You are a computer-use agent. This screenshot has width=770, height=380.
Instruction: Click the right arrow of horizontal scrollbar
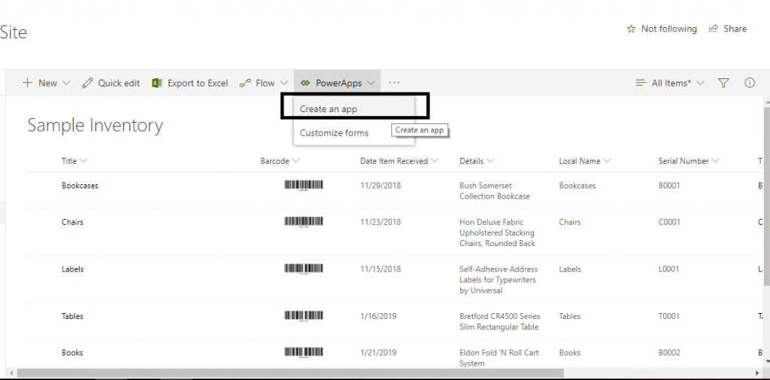pos(757,374)
